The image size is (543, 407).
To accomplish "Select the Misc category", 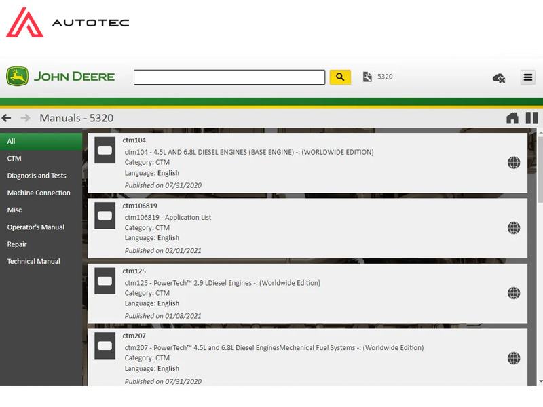I will (41, 210).
